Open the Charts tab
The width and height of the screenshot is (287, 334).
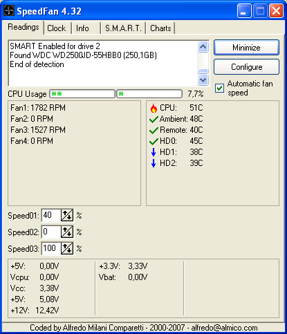[160, 28]
